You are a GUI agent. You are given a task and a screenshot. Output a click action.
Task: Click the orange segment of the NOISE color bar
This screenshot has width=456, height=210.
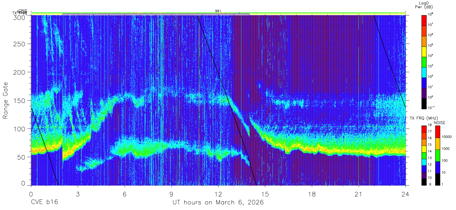click(x=437, y=143)
